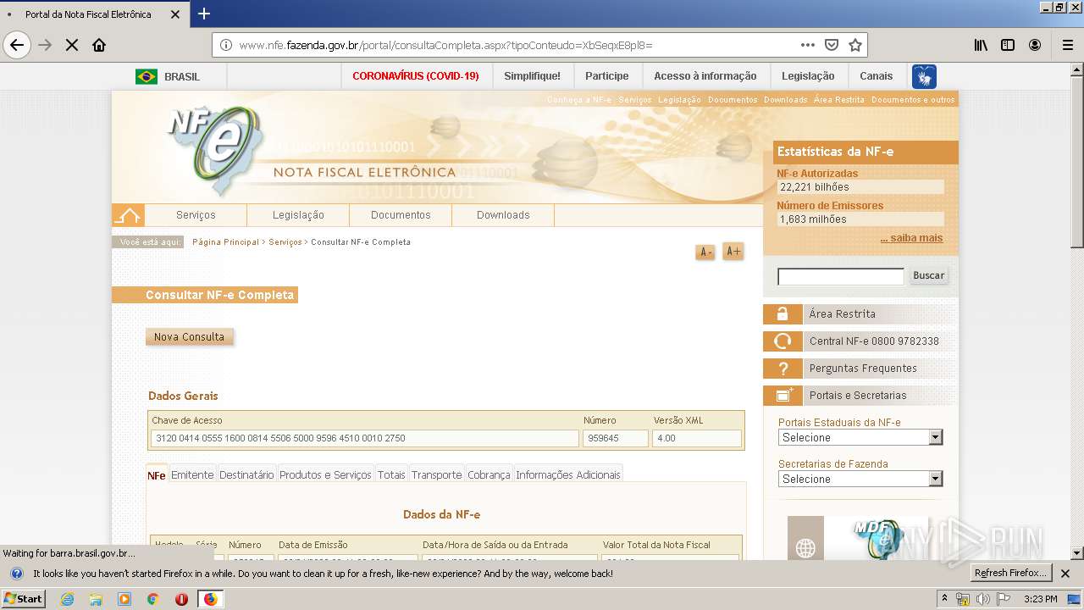
Task: Click the Número field value 959645
Action: (x=615, y=438)
